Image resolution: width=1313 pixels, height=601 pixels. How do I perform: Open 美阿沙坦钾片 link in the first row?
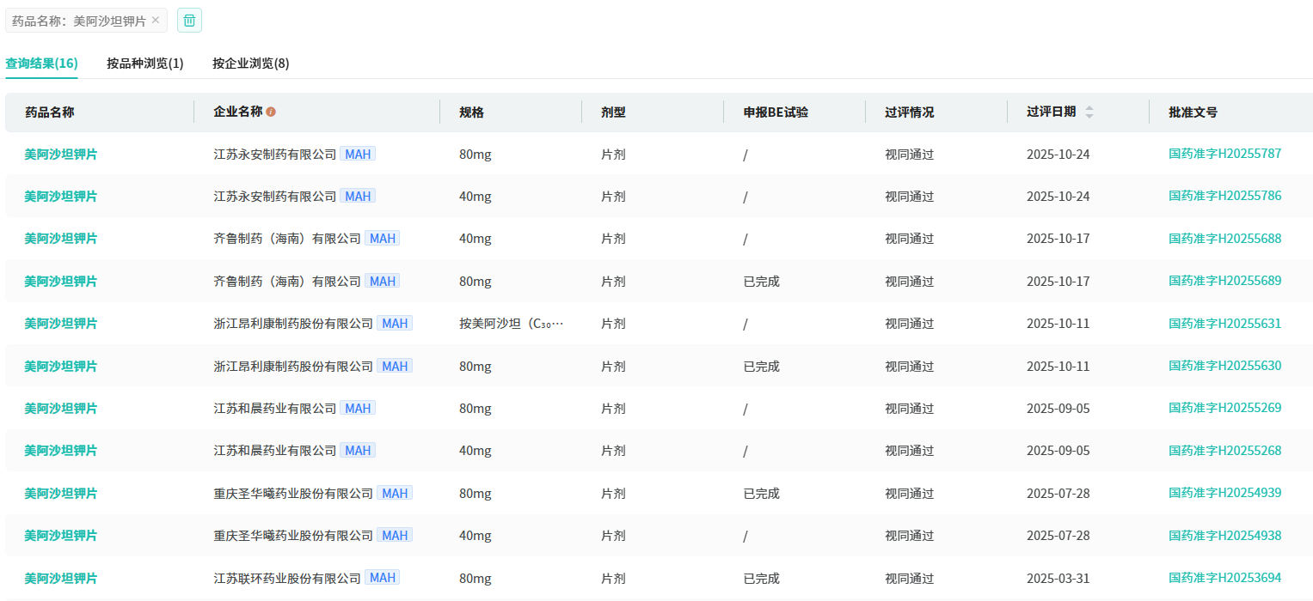click(60, 155)
